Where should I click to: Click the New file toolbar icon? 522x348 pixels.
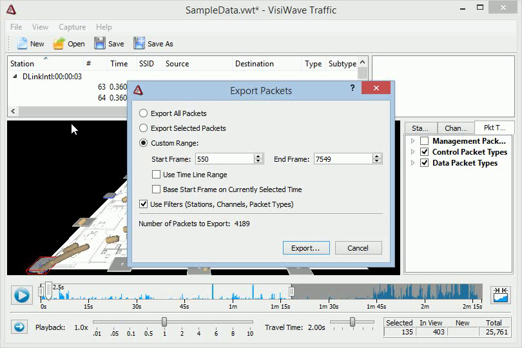22,44
